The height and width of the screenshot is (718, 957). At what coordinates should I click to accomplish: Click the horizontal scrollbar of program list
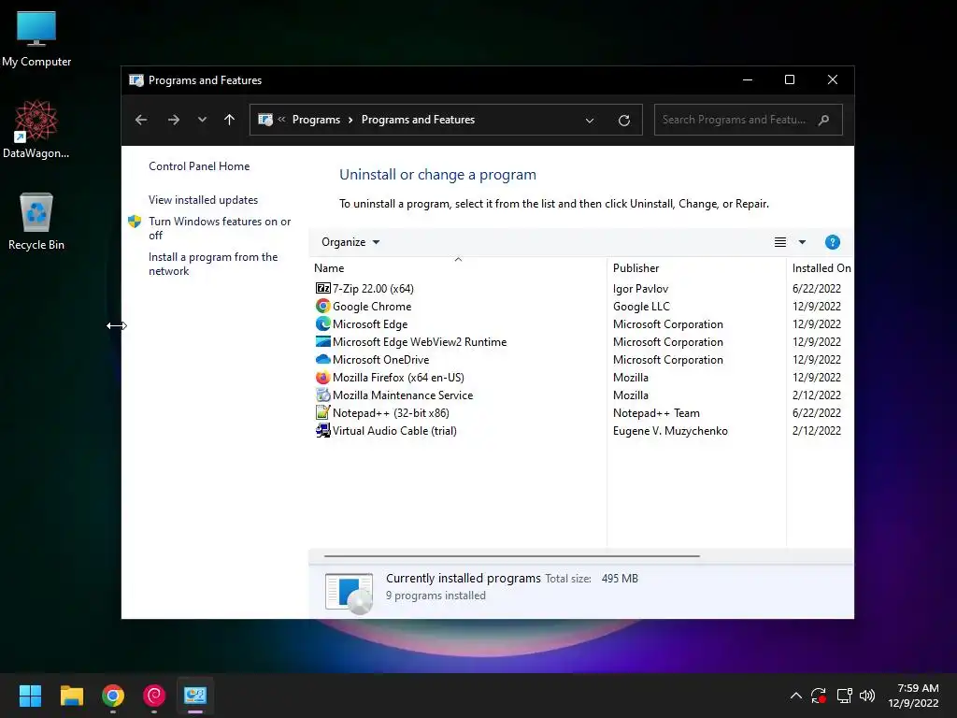[x=511, y=556]
